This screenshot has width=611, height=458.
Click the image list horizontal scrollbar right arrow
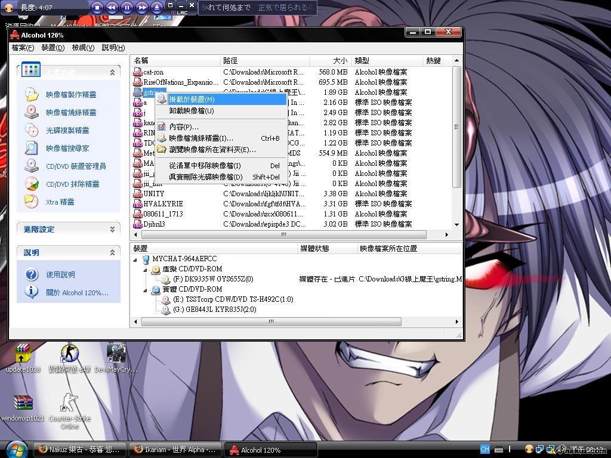pos(446,234)
